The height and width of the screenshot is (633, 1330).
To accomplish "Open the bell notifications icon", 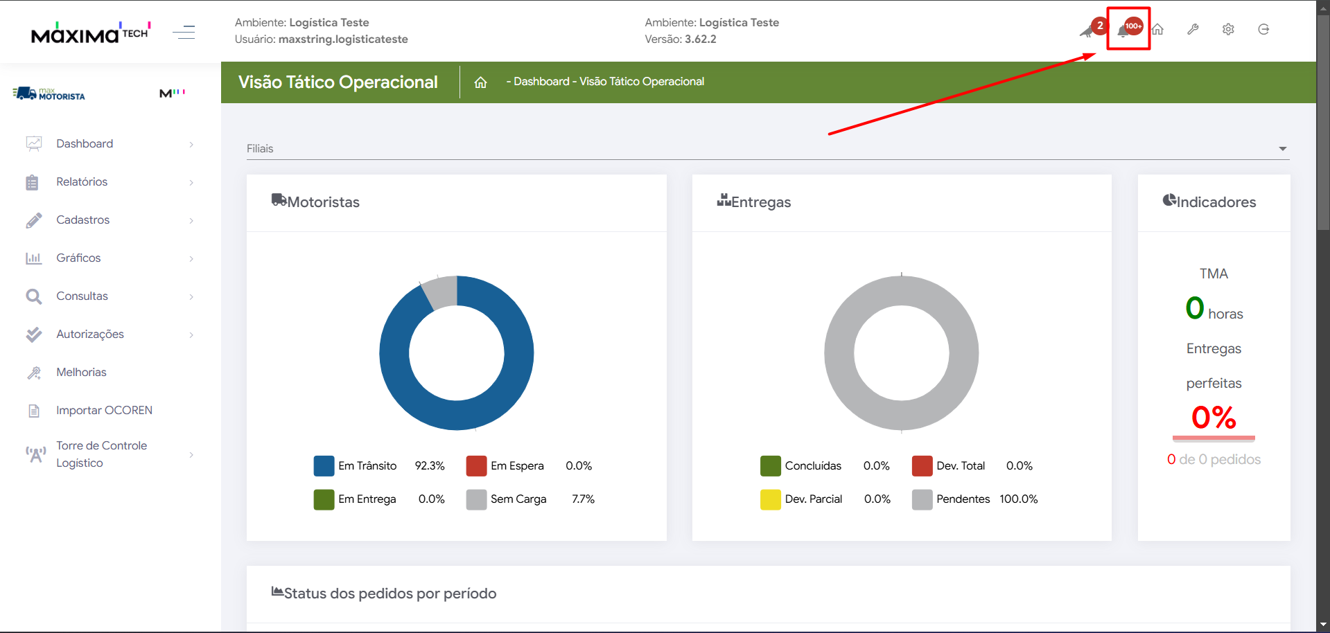I will pyautogui.click(x=1124, y=30).
